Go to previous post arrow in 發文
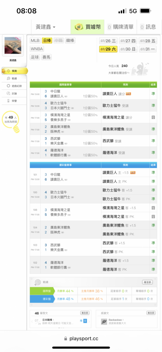Screen dimensions: 162x352 [32, 322]
